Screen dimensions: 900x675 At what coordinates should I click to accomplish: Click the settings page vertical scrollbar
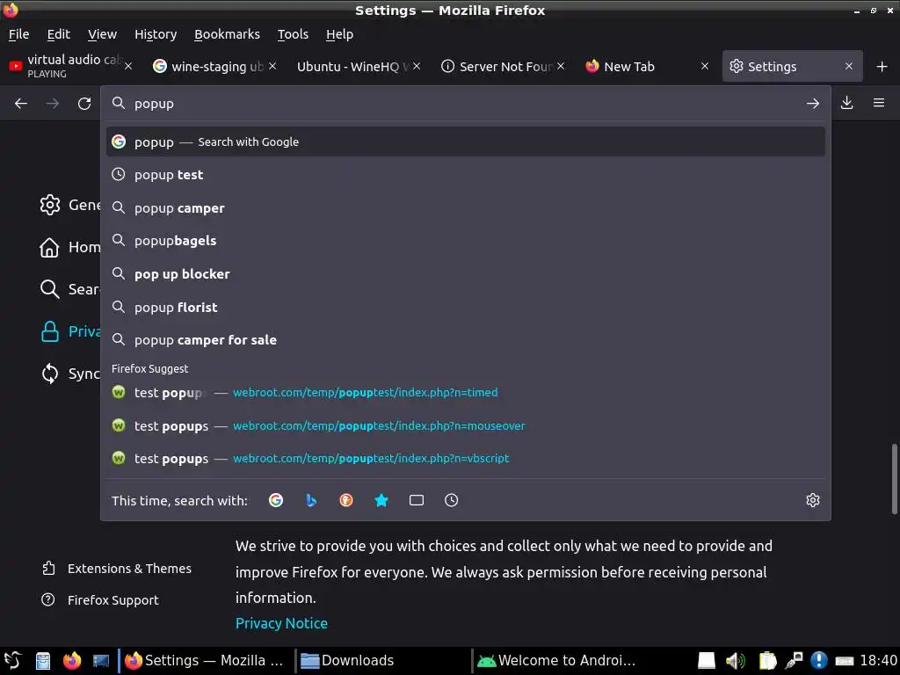[894, 479]
